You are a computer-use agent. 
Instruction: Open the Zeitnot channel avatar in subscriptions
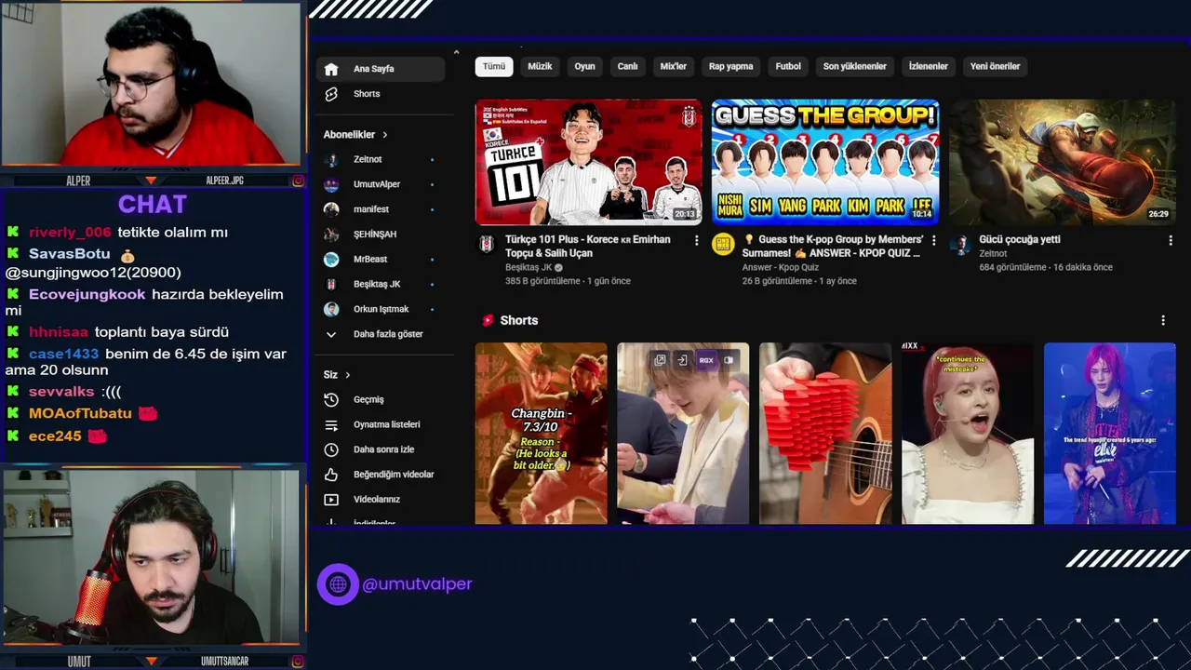(x=331, y=159)
